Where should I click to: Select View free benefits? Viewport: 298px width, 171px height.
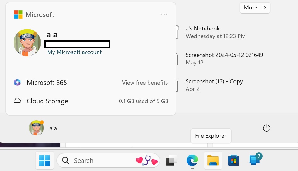click(145, 83)
